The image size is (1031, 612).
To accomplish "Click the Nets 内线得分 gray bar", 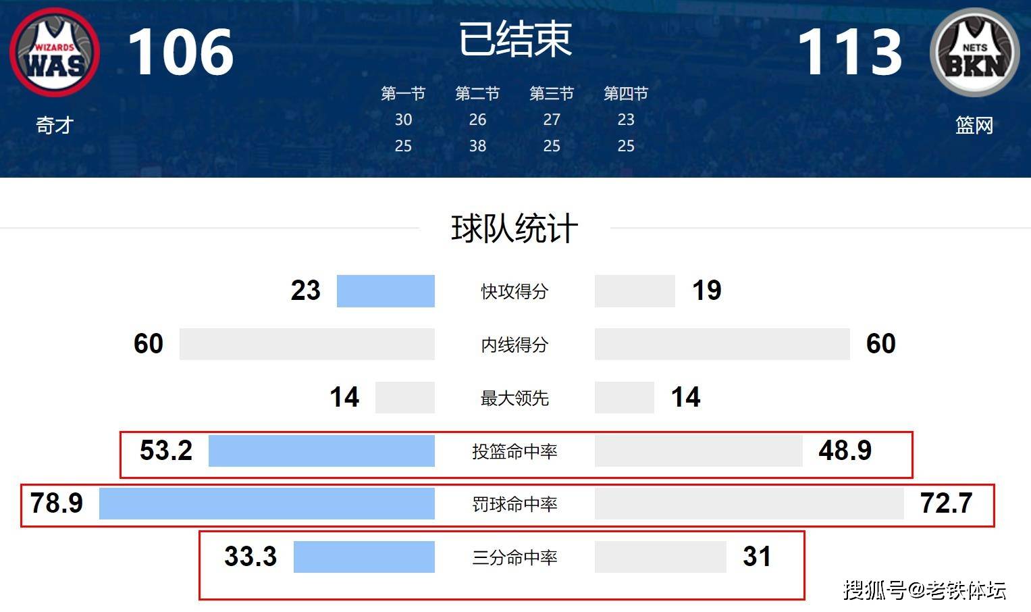I will click(x=722, y=345).
